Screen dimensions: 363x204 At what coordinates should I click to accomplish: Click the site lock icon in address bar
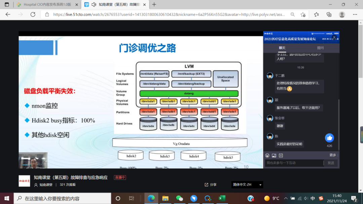[47, 14]
